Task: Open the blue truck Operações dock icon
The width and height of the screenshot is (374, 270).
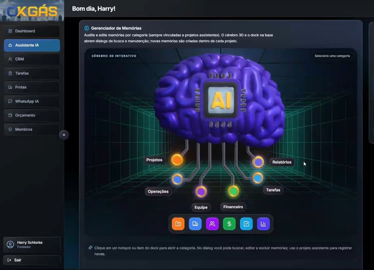Action: click(195, 224)
